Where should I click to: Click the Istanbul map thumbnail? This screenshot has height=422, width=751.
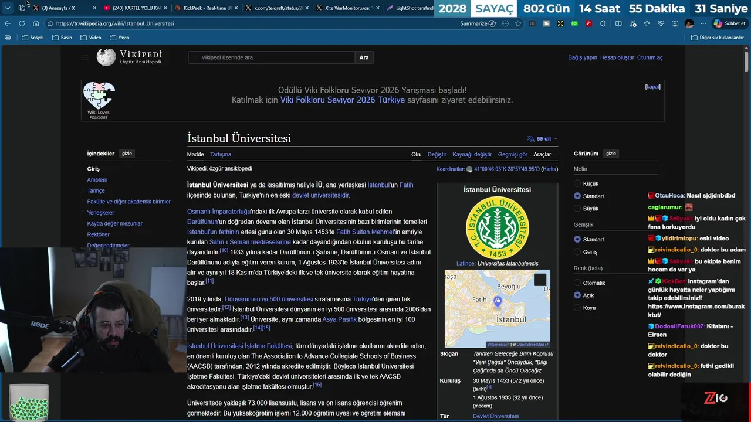498,308
